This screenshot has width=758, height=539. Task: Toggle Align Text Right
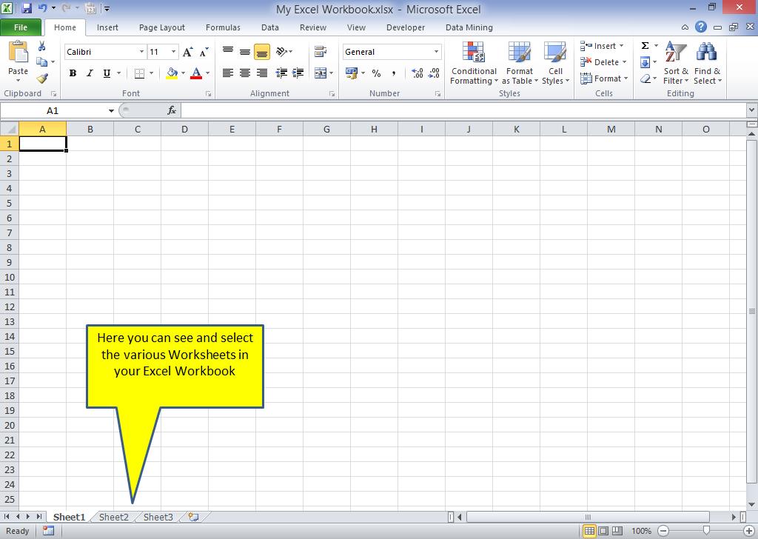[262, 73]
